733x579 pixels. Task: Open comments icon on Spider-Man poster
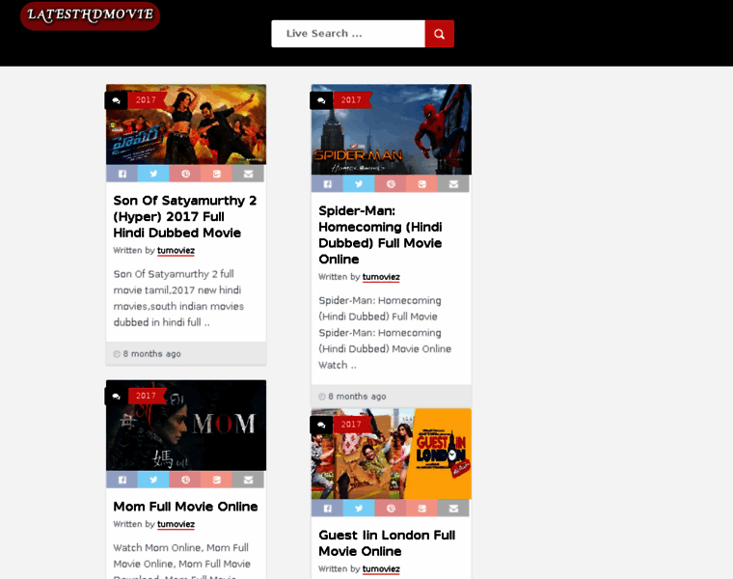321,100
